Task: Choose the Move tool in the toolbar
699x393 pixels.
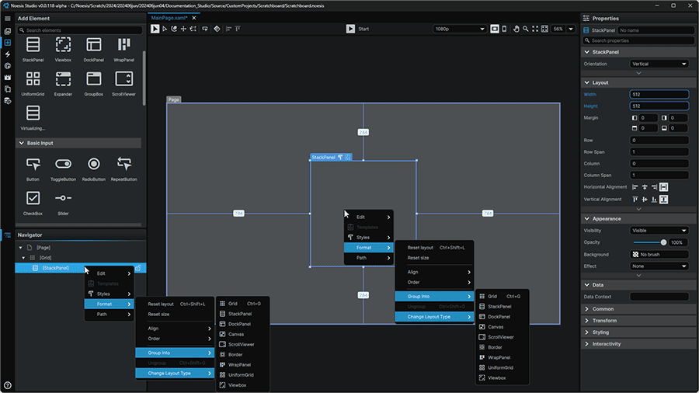Action: tap(183, 29)
